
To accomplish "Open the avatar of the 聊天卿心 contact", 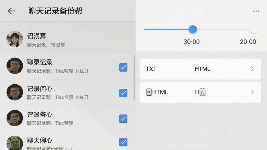I will [x=15, y=143].
